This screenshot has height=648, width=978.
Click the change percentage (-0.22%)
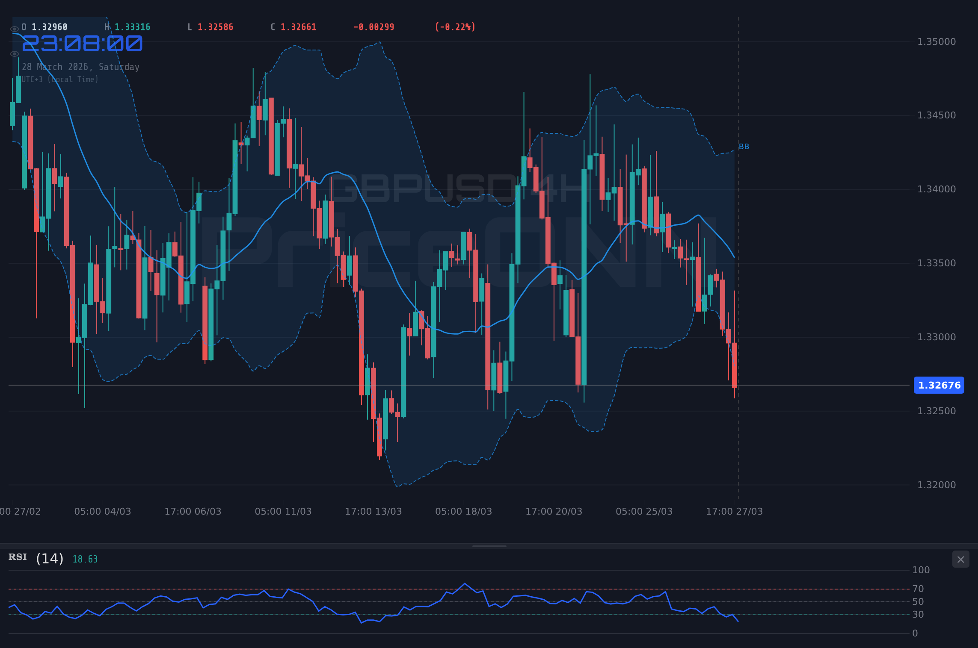click(455, 27)
